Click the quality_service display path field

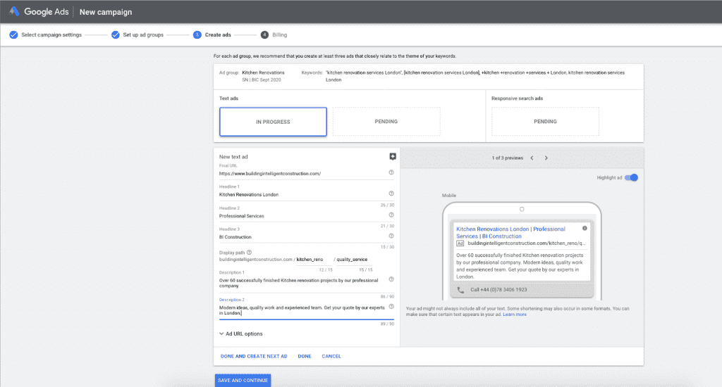354,260
